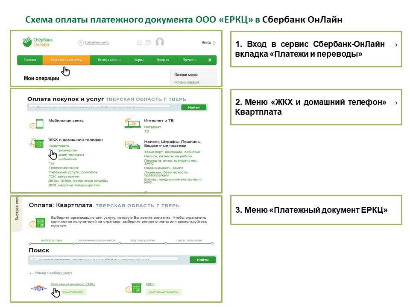The width and height of the screenshot is (410, 307).
Task: Select Теплоснабжение link
Action: 63,168
